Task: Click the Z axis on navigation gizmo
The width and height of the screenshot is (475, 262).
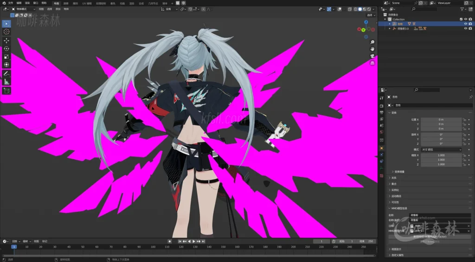Action: pyautogui.click(x=366, y=22)
